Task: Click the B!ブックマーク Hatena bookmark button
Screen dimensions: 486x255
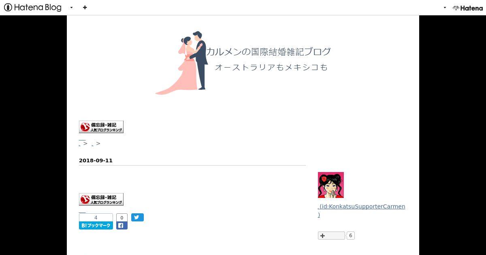Action: point(96,225)
